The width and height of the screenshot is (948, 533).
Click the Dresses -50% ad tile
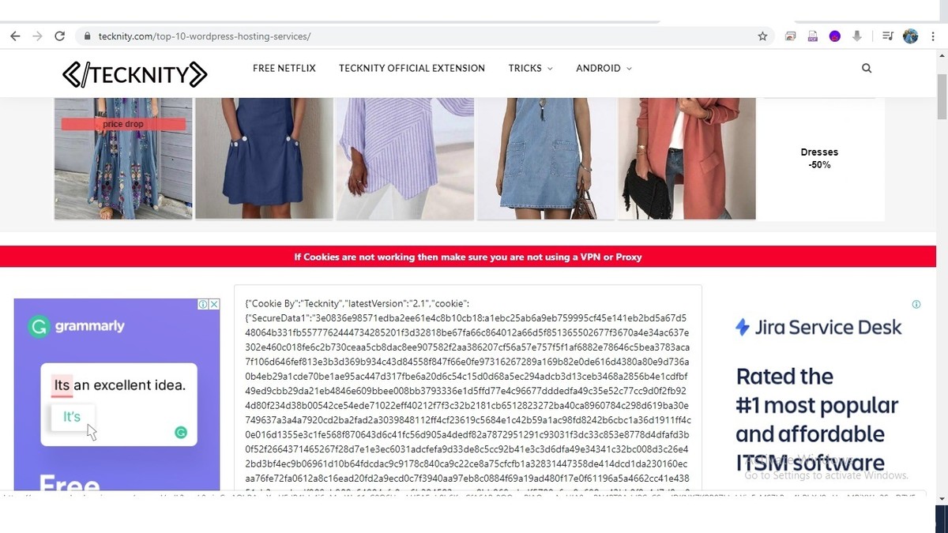click(819, 158)
